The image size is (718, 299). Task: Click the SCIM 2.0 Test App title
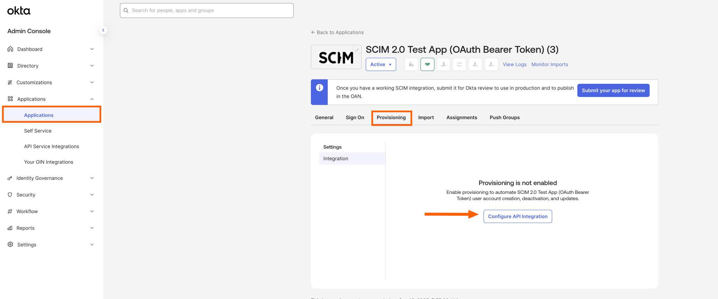[462, 50]
